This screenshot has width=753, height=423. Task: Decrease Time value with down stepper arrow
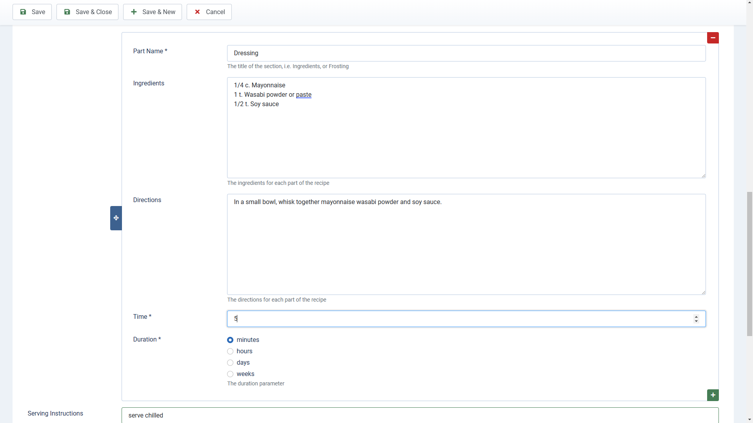[696, 321]
